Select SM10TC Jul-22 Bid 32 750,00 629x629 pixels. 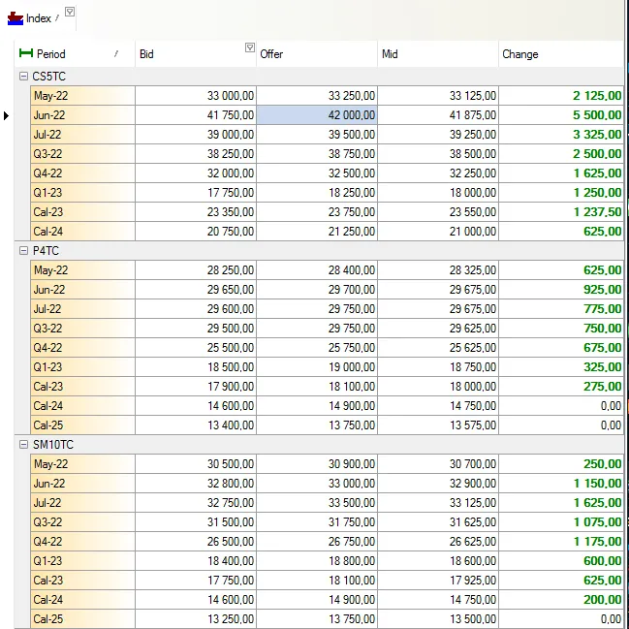click(196, 503)
